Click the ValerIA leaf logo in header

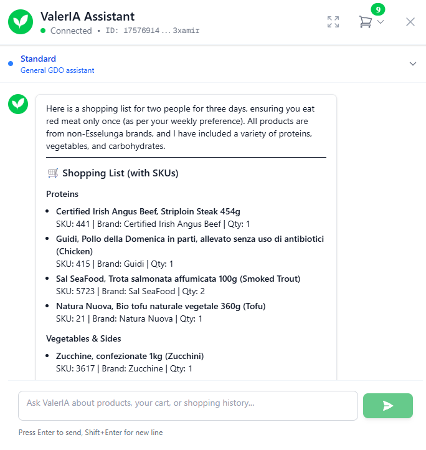[x=21, y=22]
